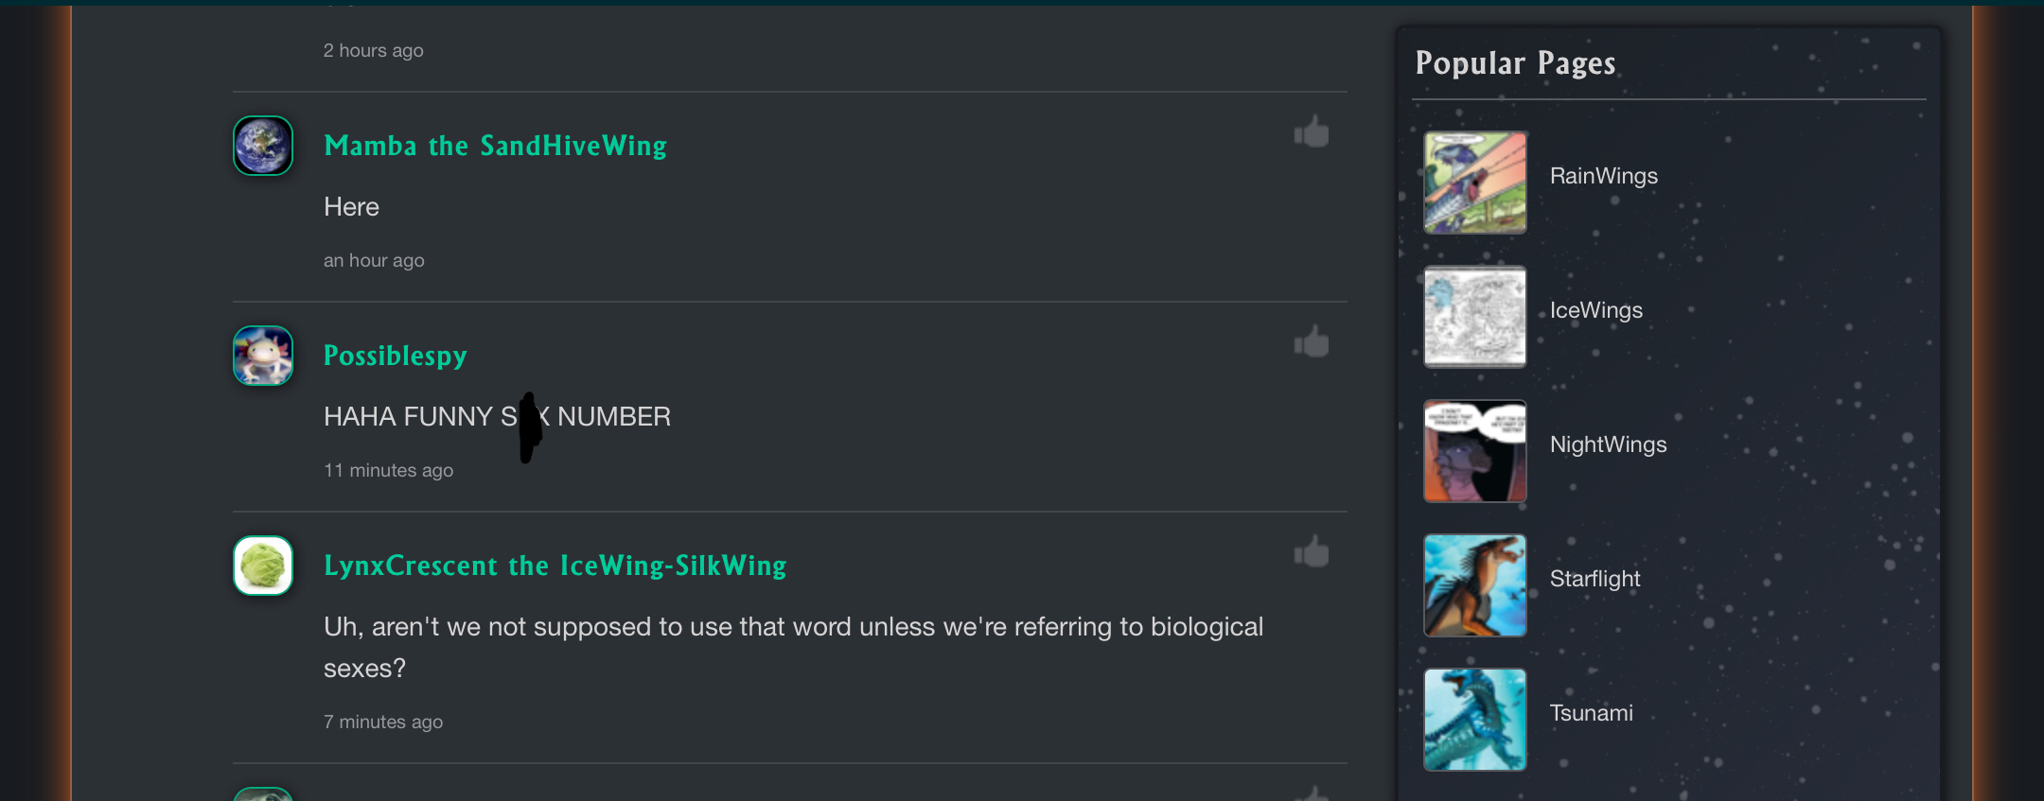Select the Starflight thumbnail image
Viewport: 2044px width, 801px height.
(1474, 585)
